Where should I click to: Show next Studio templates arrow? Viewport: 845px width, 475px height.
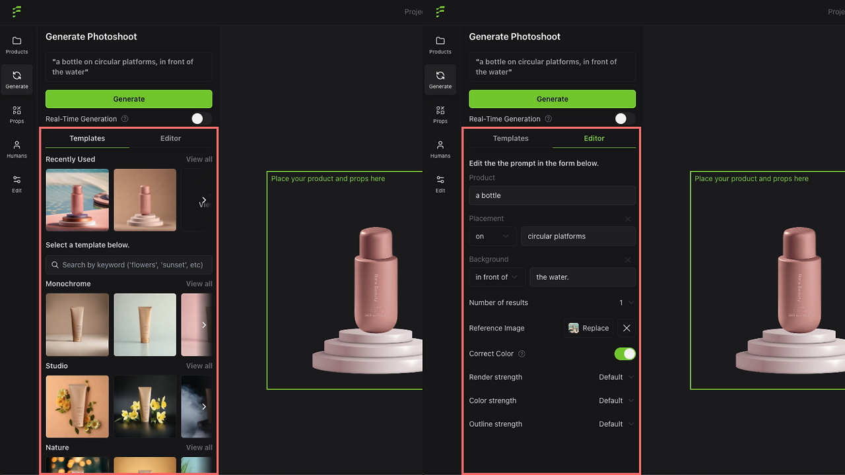[x=204, y=406]
